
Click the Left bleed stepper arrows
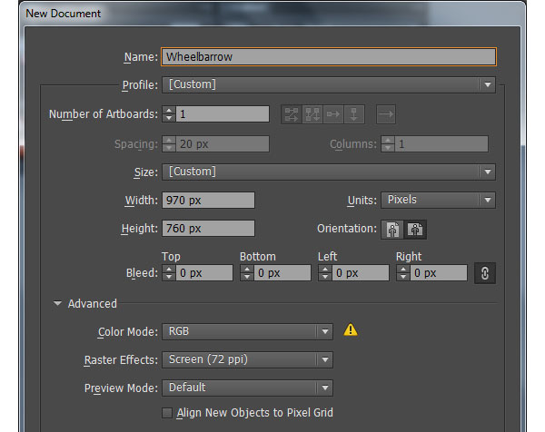pos(325,272)
